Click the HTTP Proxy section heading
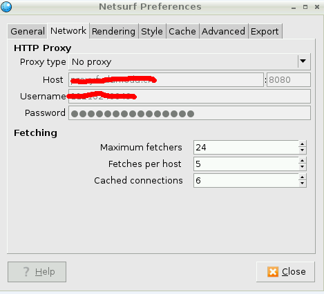This screenshot has width=324, height=294. (x=43, y=48)
